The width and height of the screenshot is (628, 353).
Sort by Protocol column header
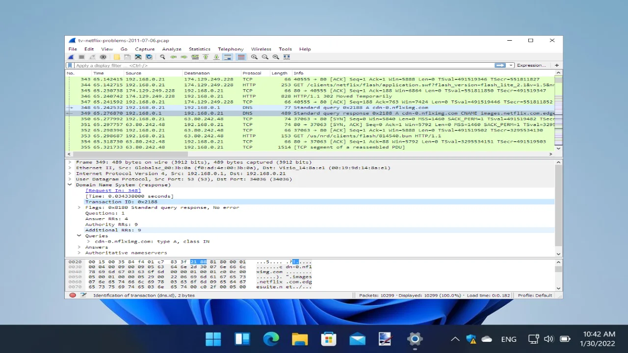click(255, 73)
